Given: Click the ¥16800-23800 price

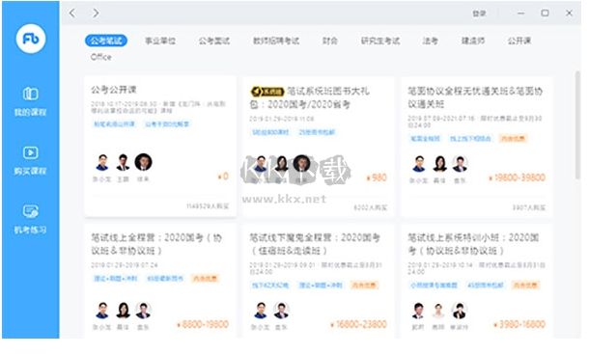Looking at the screenshot, I should pyautogui.click(x=358, y=324).
